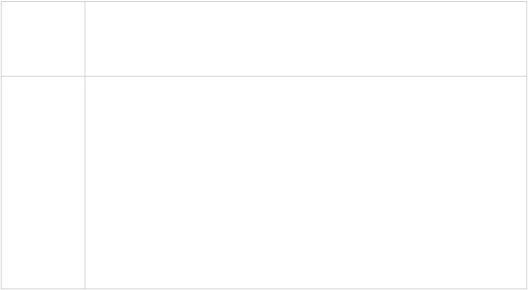Click the top-left corner of the table
Image resolution: width=528 pixels, height=290 pixels.
pos(1,1)
